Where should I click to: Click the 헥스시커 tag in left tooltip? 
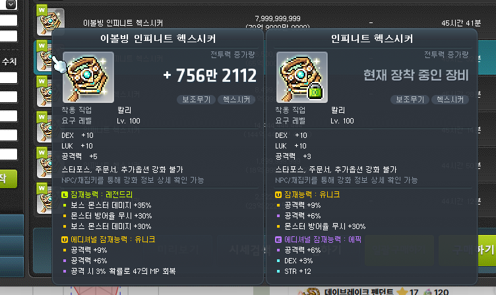[236, 100]
